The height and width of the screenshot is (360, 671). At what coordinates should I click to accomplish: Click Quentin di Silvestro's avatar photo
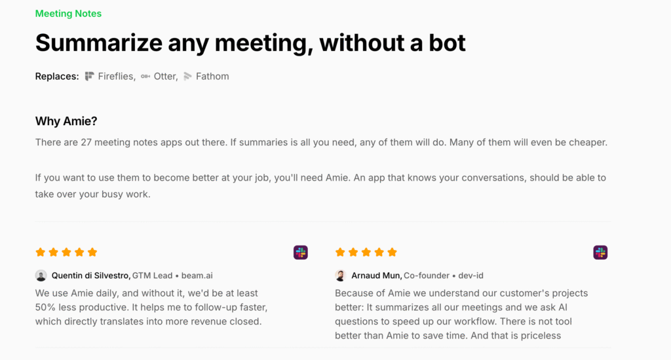[41, 276]
